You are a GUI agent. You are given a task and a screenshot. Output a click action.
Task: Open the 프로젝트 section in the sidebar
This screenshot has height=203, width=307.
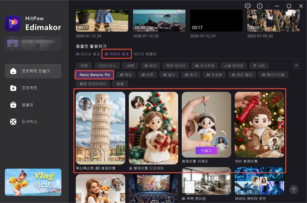coord(33,88)
